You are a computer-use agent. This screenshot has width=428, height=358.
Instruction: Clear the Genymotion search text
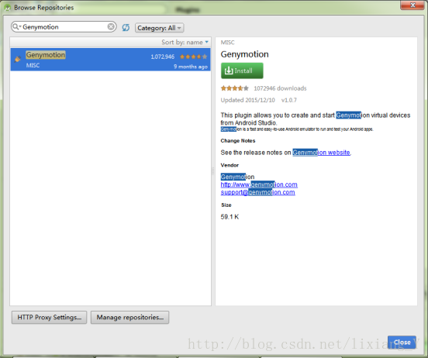(111, 26)
